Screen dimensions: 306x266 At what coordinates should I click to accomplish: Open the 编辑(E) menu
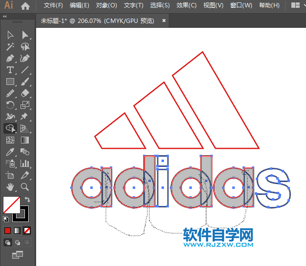80,5
